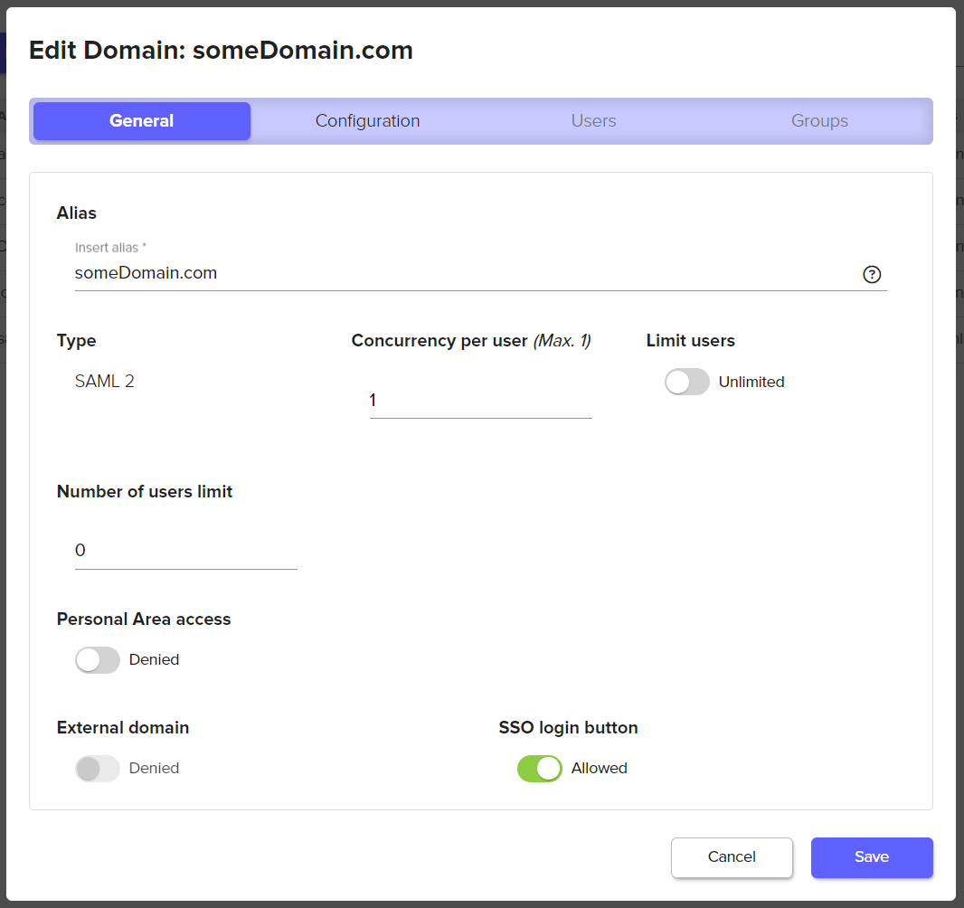The image size is (964, 908).
Task: Click Denied label under External domain
Action: (x=154, y=769)
